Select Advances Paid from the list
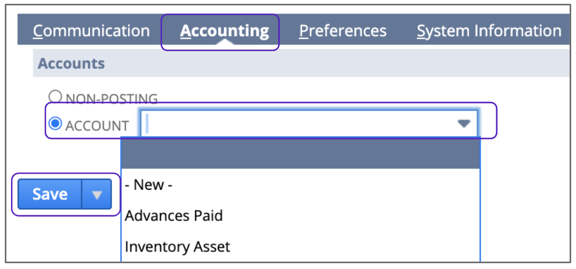 coord(174,216)
